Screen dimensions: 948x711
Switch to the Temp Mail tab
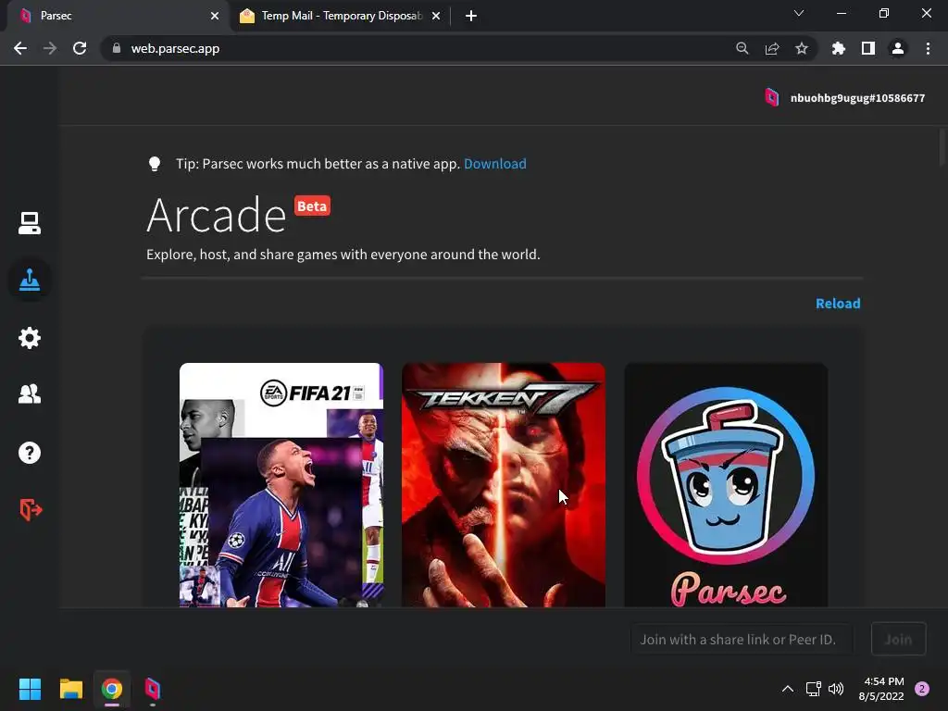(x=342, y=17)
